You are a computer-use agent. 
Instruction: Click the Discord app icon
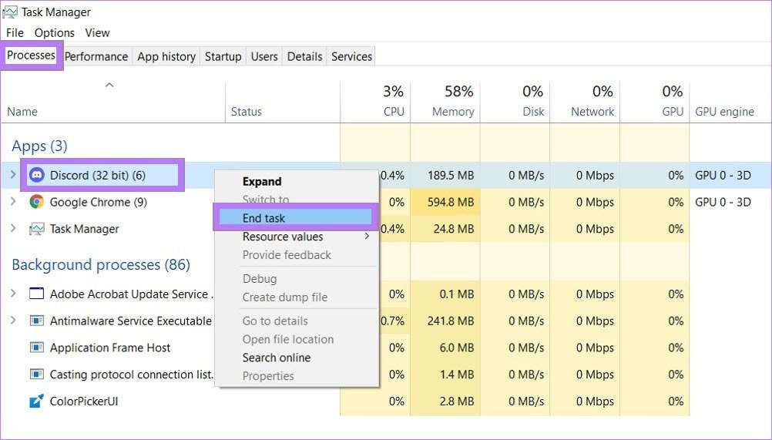(36, 175)
